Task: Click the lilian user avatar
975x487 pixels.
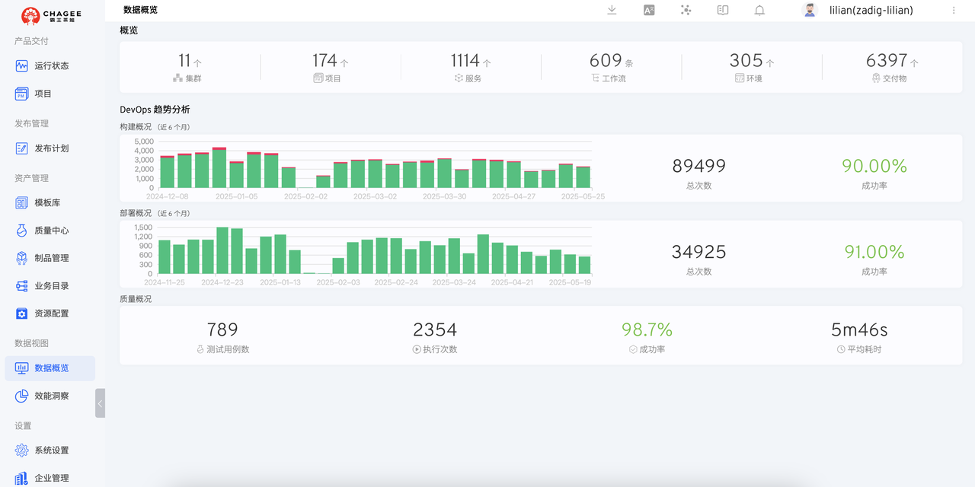Action: [x=810, y=10]
